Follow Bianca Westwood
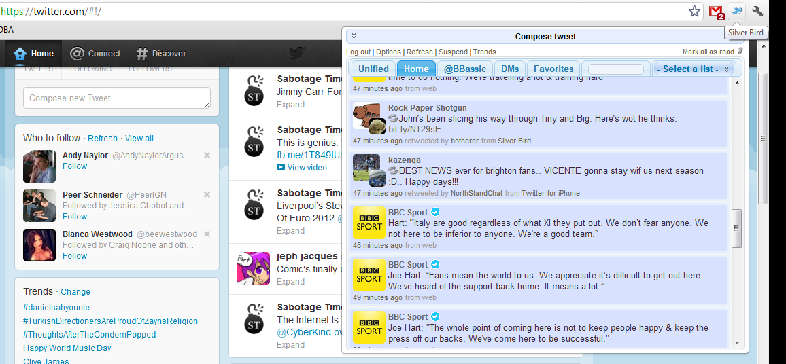This screenshot has height=364, width=786. coord(75,255)
